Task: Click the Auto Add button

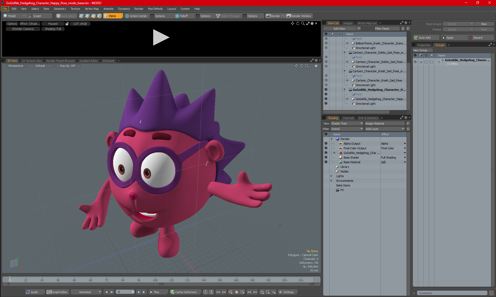Action: (x=426, y=38)
